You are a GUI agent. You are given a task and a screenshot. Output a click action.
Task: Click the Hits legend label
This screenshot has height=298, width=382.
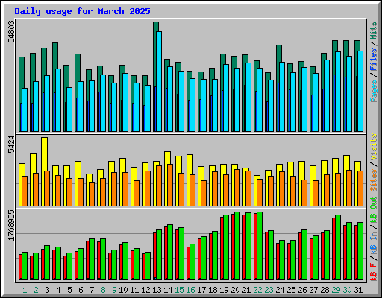coord(374,31)
